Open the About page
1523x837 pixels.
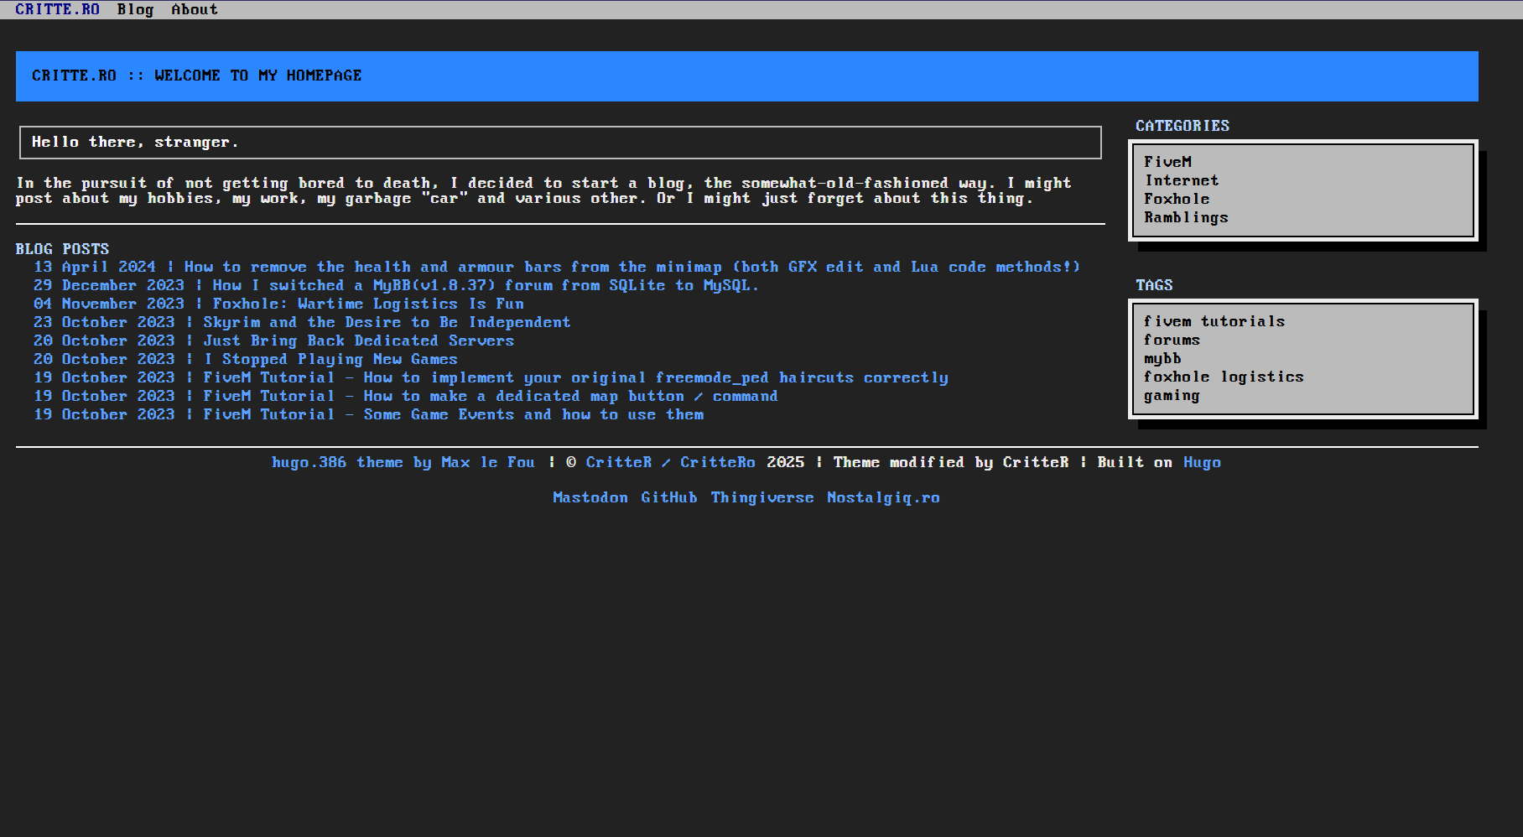coord(194,9)
